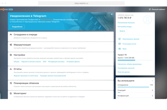Click the Планировщик обзвонов icon
This screenshot has width=167, height=110.
pyautogui.click(x=11, y=83)
